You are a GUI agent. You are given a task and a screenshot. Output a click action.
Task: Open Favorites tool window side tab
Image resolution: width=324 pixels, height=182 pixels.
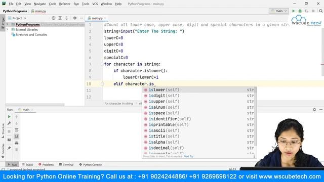[3, 151]
